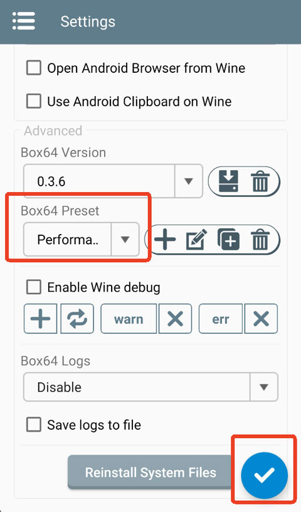Image resolution: width=301 pixels, height=512 pixels.
Task: Remove the Box64 preset with trash icon
Action: [260, 239]
